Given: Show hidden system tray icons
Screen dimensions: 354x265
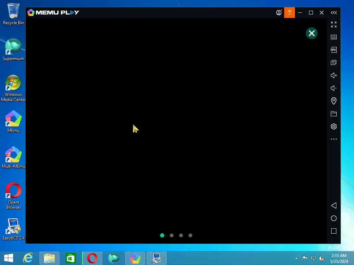Looking at the screenshot, I should point(296,258).
